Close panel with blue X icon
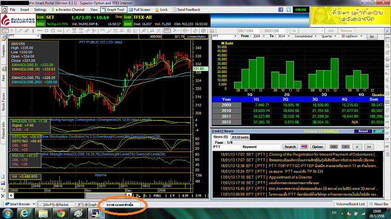The height and width of the screenshot is (219, 391). pyautogui.click(x=387, y=31)
